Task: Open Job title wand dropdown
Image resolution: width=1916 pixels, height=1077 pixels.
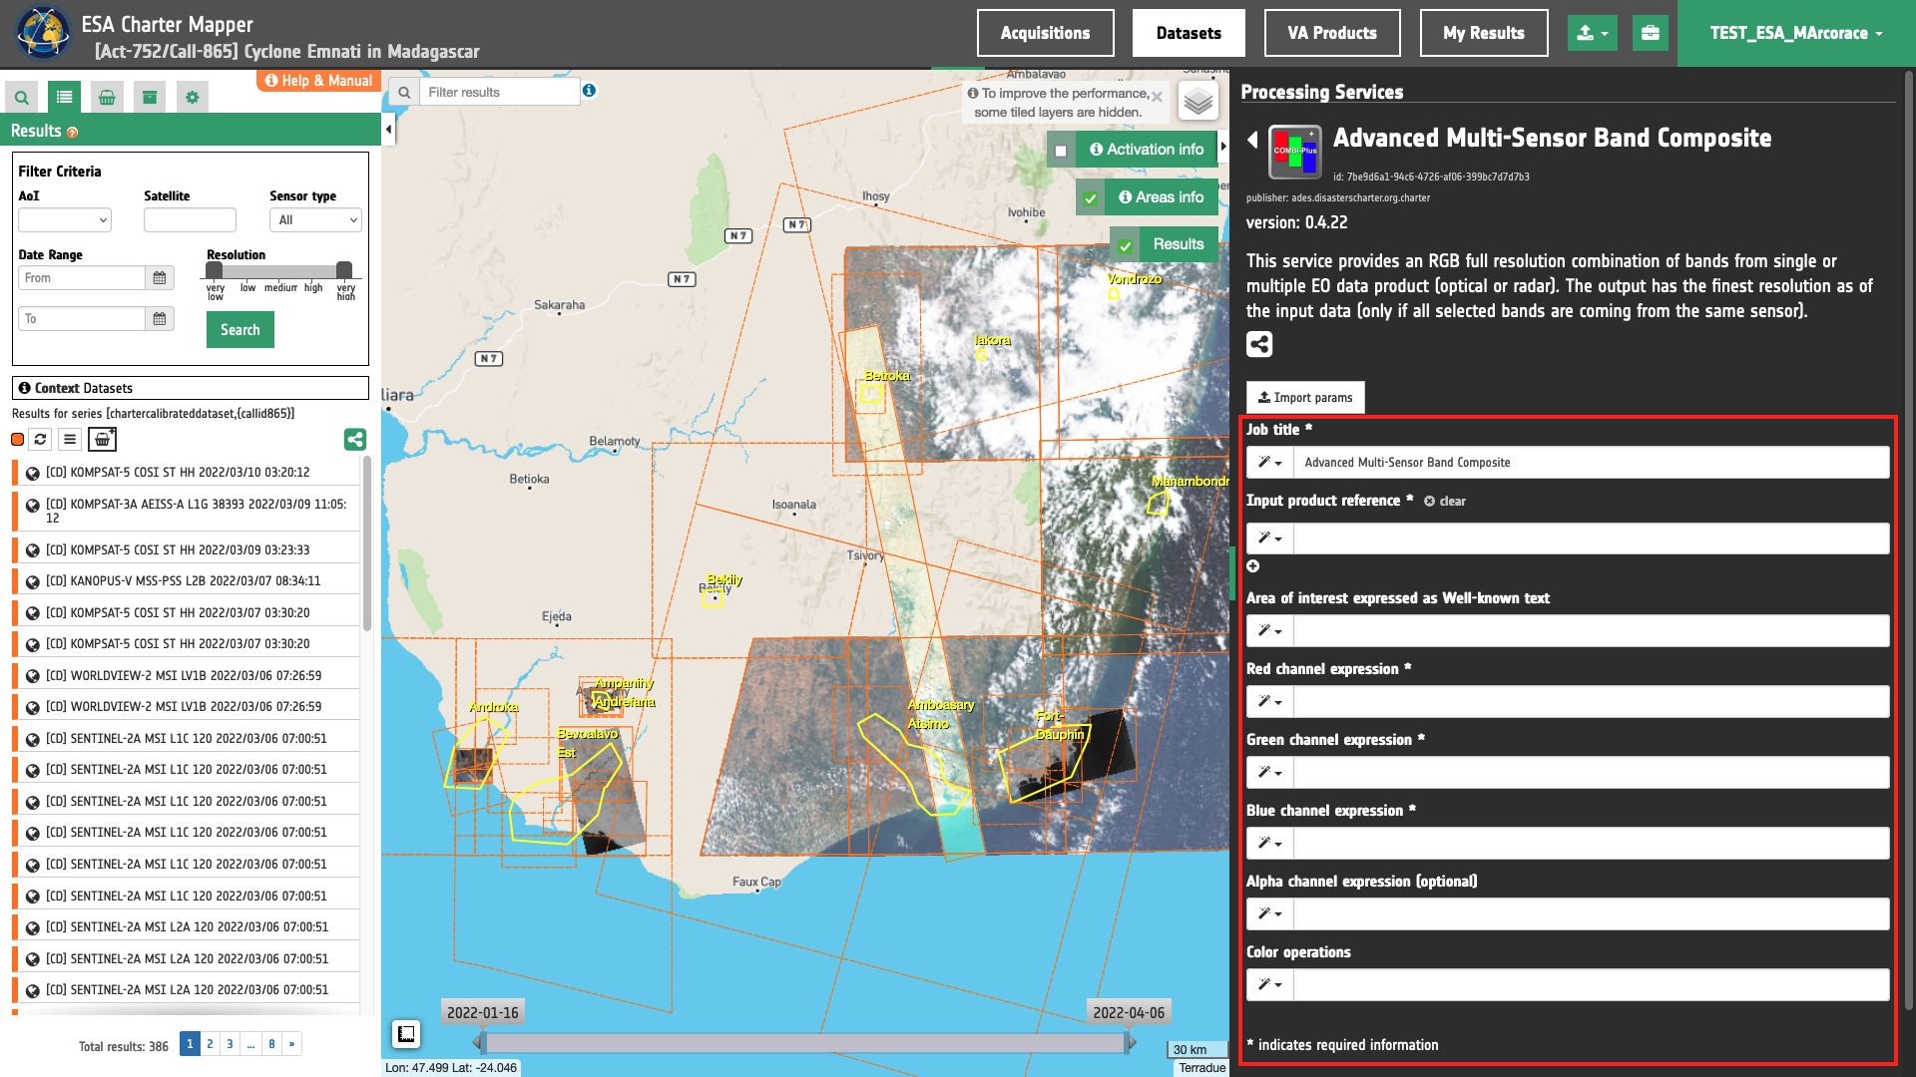Action: pyautogui.click(x=1270, y=463)
